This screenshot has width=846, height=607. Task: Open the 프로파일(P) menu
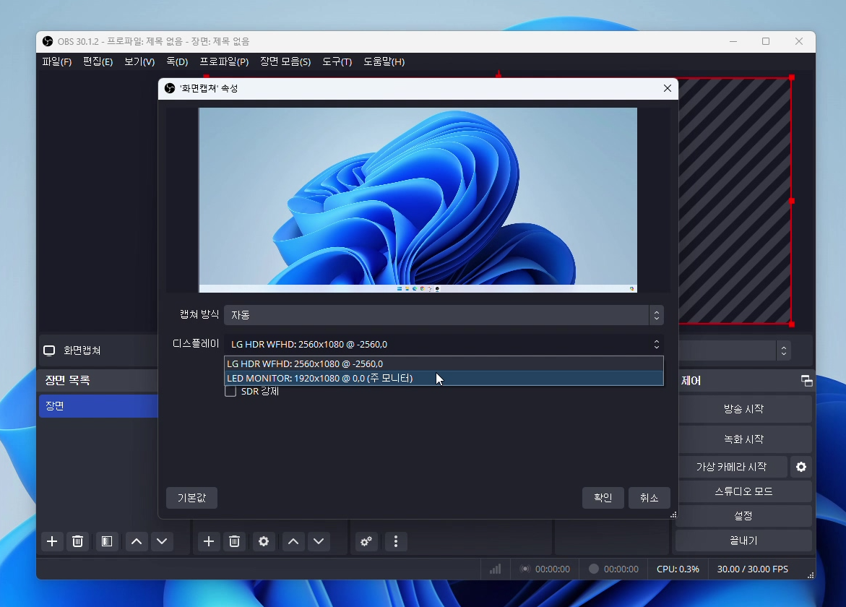pos(224,62)
